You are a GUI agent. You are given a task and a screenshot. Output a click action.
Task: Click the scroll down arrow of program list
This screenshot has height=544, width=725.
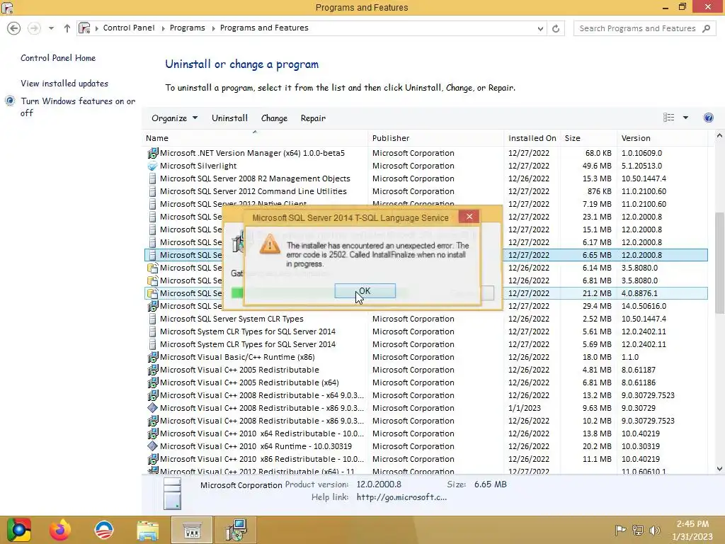click(719, 469)
